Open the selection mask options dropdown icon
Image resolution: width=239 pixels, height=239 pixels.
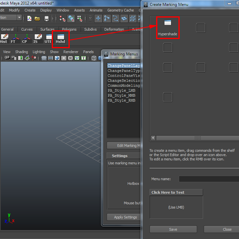coord(90,18)
